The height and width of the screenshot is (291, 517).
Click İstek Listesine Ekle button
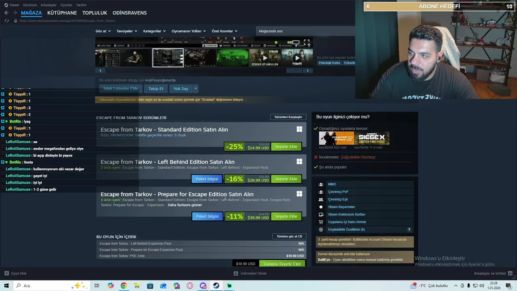(121, 89)
